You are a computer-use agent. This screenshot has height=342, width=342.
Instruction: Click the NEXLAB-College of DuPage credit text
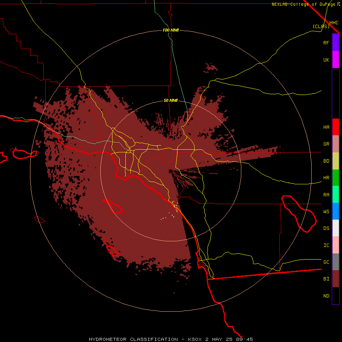point(303,4)
